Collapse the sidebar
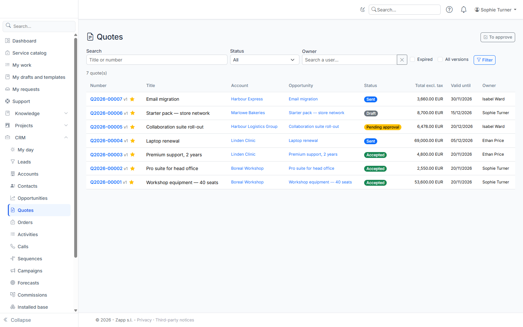Viewport: 523px width, 327px height. point(17,320)
